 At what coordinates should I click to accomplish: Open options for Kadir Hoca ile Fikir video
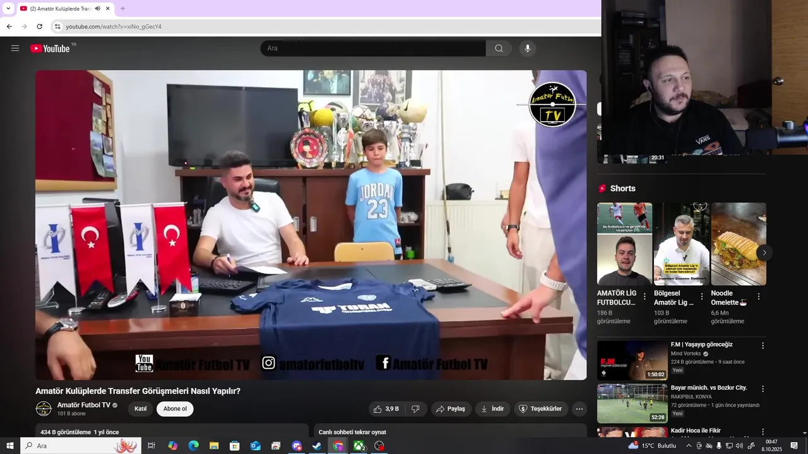tap(763, 431)
